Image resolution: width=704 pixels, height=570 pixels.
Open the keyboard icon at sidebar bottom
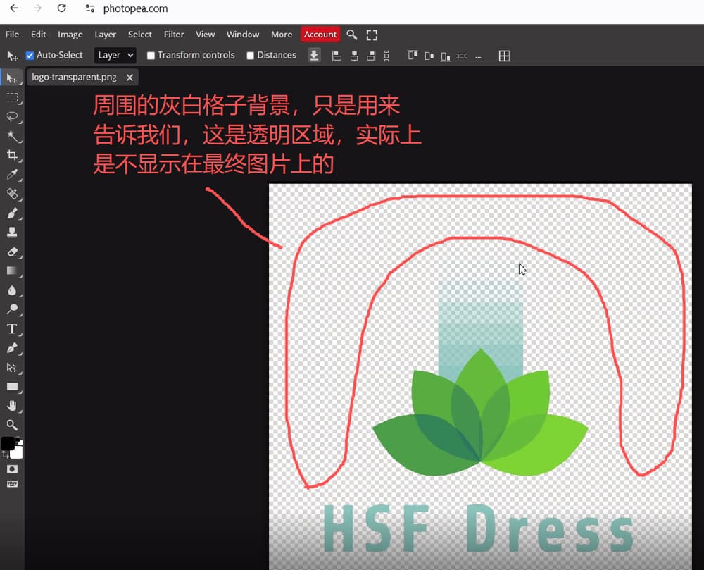(12, 484)
